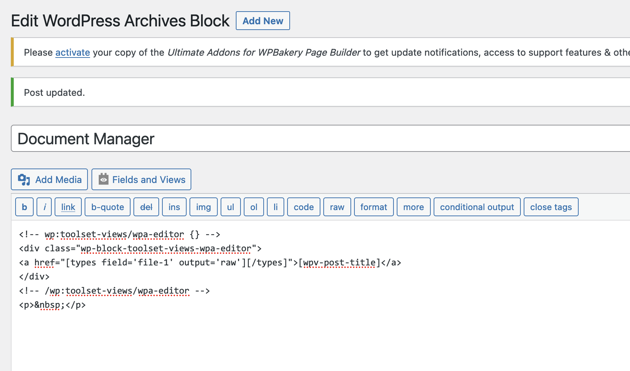The width and height of the screenshot is (630, 371).
Task: Click the closing </div> line
Action: tap(34, 277)
